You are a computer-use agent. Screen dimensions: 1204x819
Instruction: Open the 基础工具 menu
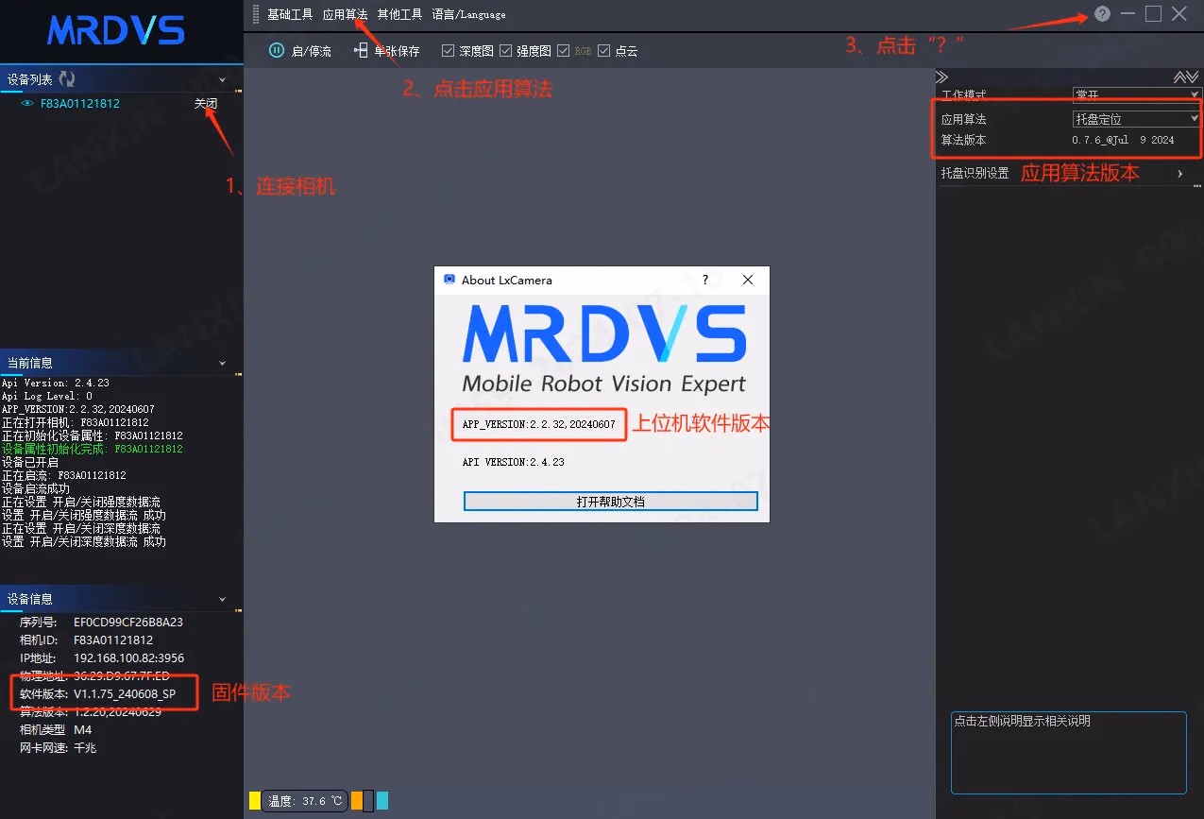(x=290, y=14)
